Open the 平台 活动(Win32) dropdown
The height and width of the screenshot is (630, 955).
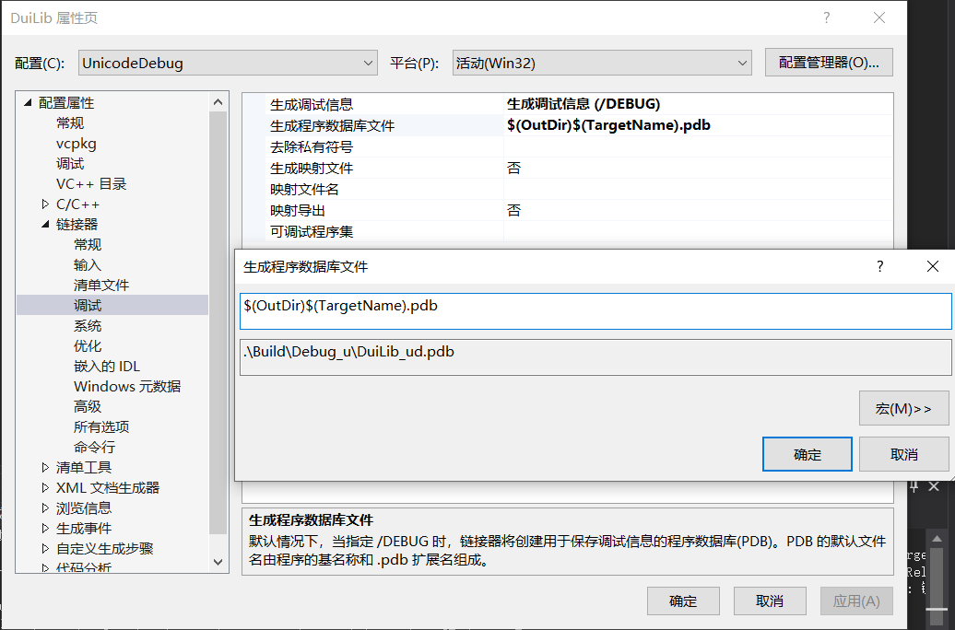602,63
